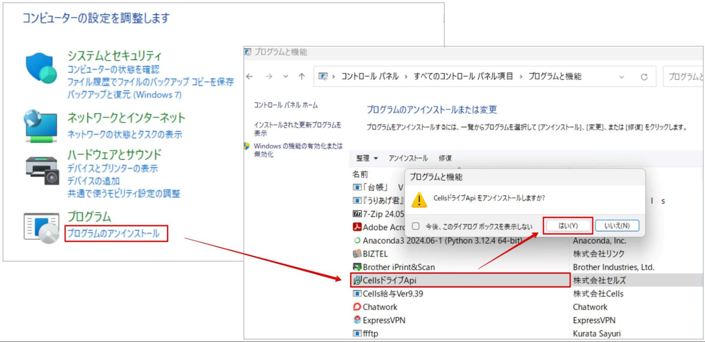Click the search box in Programs and Features
This screenshot has height=342, width=705.
(683, 77)
